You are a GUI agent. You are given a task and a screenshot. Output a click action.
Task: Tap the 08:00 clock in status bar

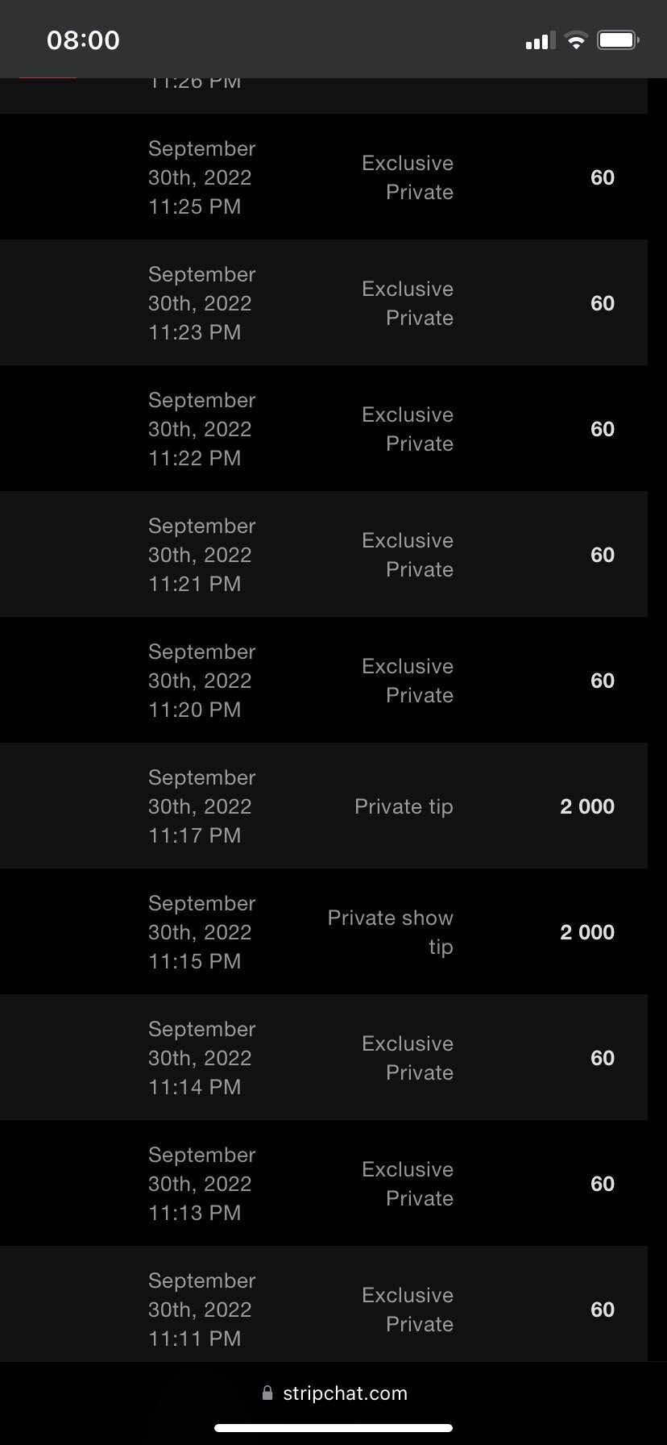[x=83, y=40]
